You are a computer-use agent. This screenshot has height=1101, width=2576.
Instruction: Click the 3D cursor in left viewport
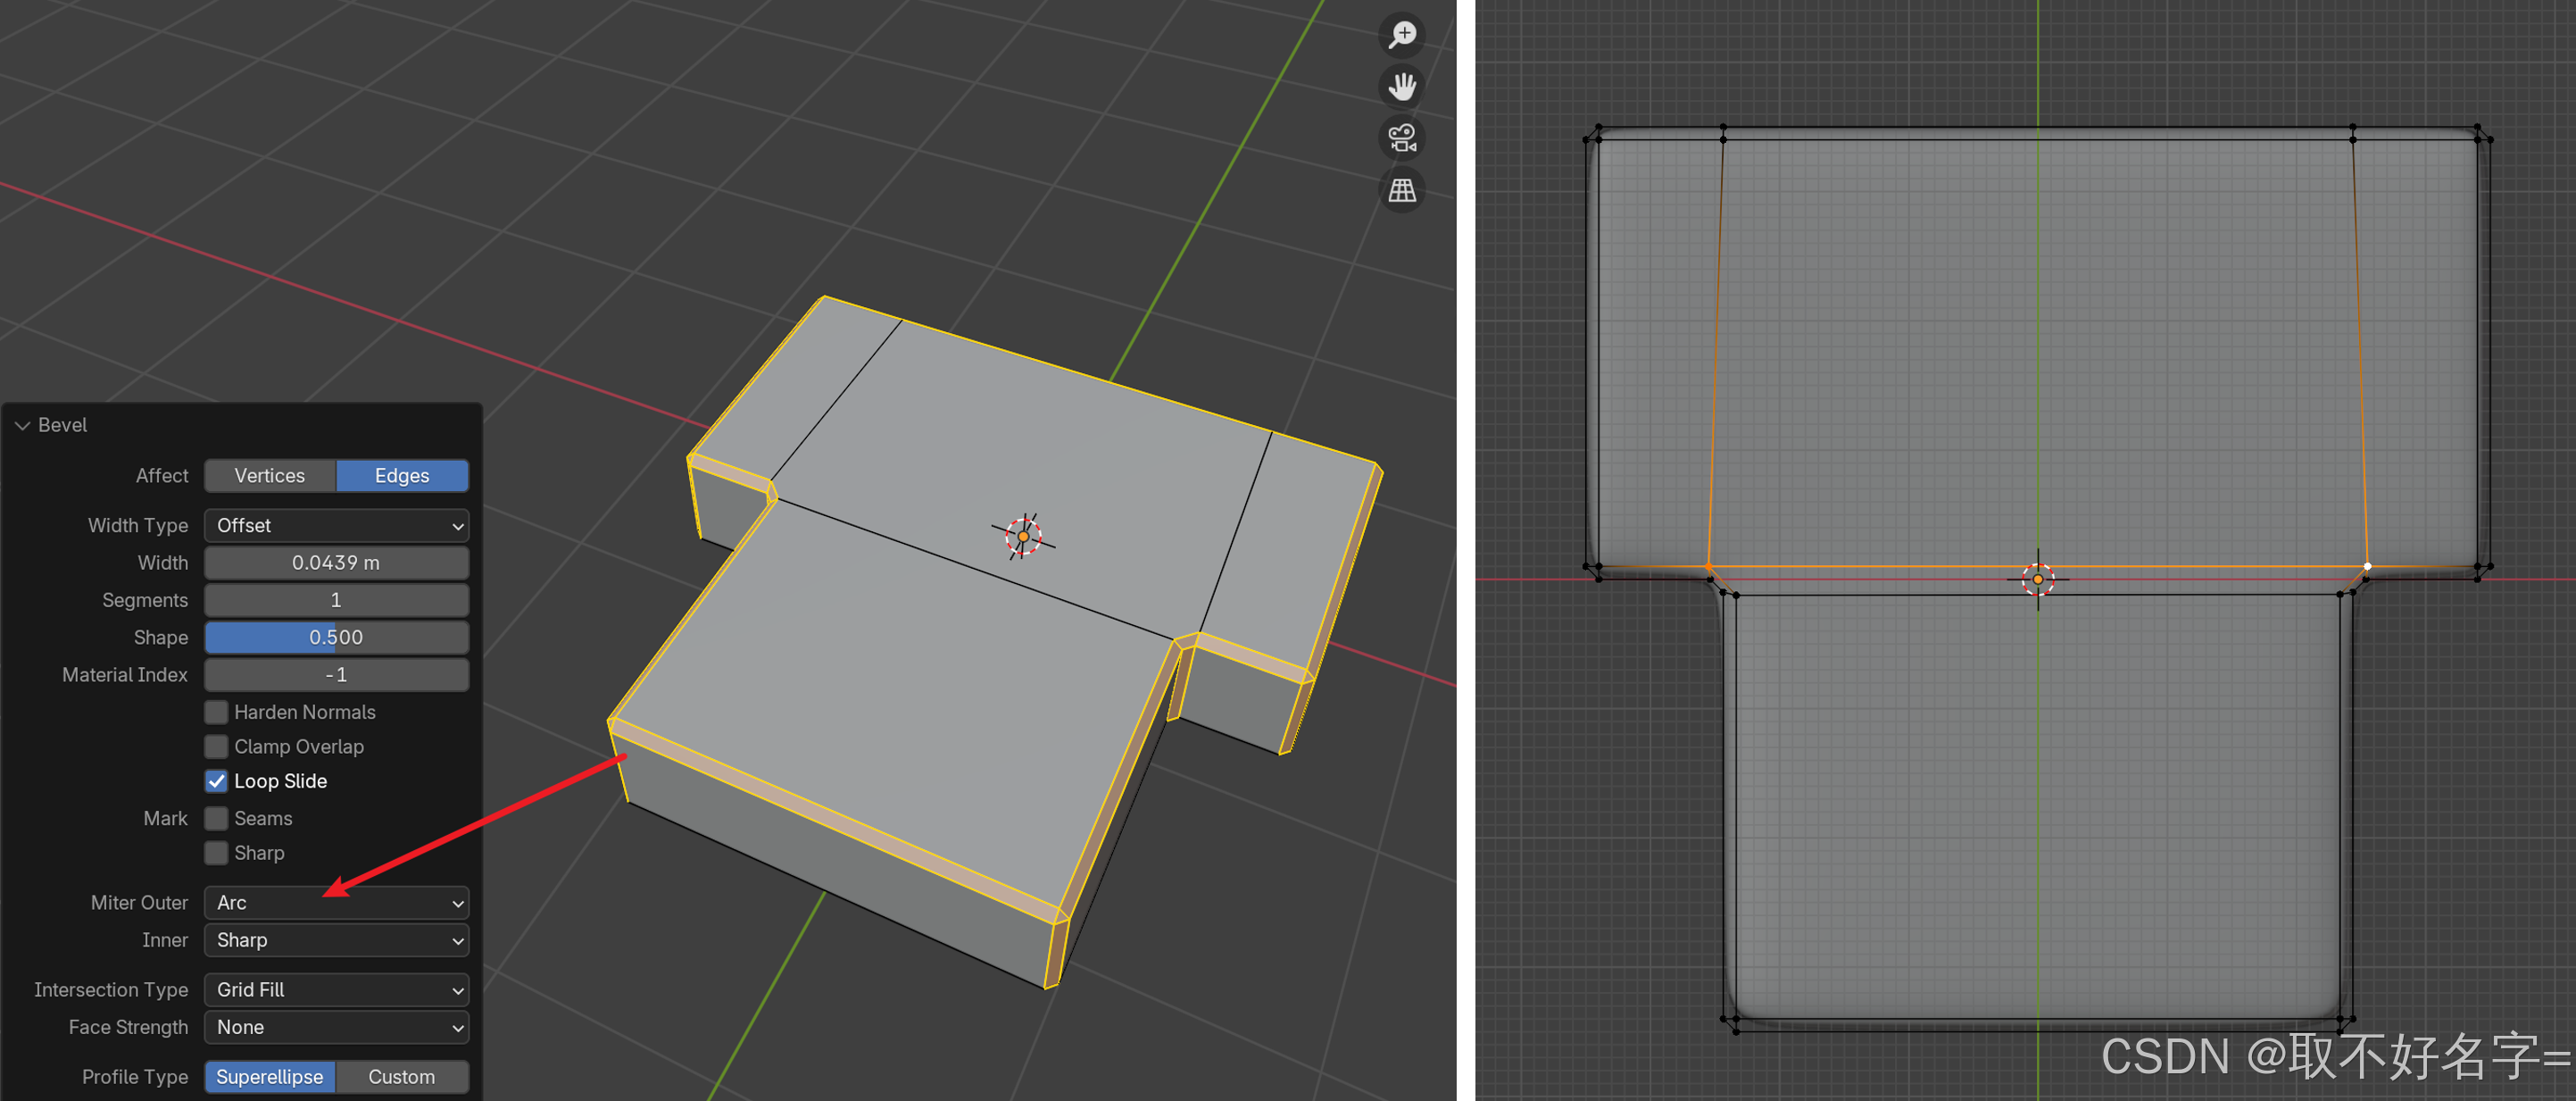(x=1022, y=536)
